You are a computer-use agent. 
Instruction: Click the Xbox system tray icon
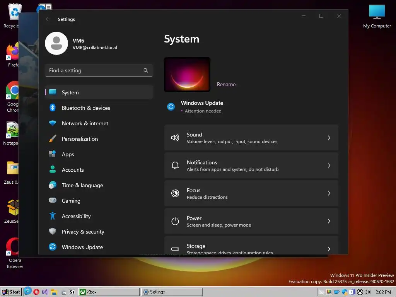click(360, 292)
